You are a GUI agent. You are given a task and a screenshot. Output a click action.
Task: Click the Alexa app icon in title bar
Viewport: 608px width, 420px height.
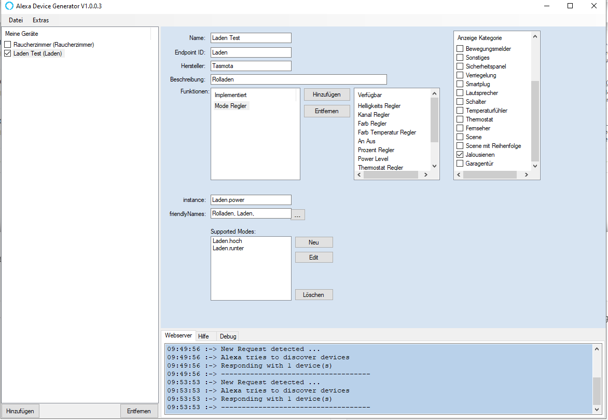point(9,6)
